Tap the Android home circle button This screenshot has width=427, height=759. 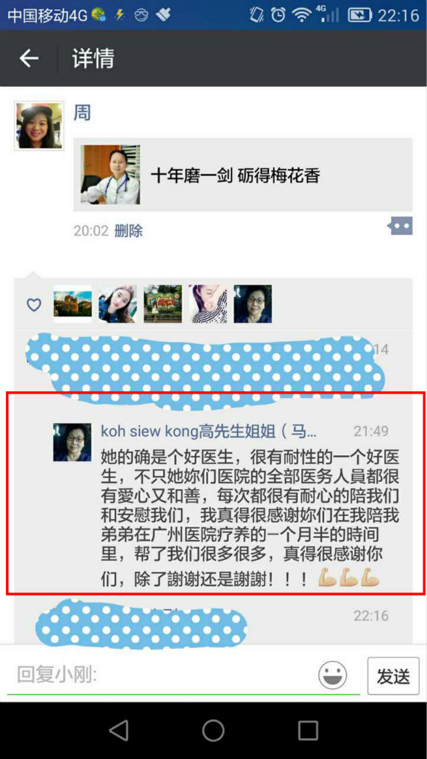coord(213,730)
